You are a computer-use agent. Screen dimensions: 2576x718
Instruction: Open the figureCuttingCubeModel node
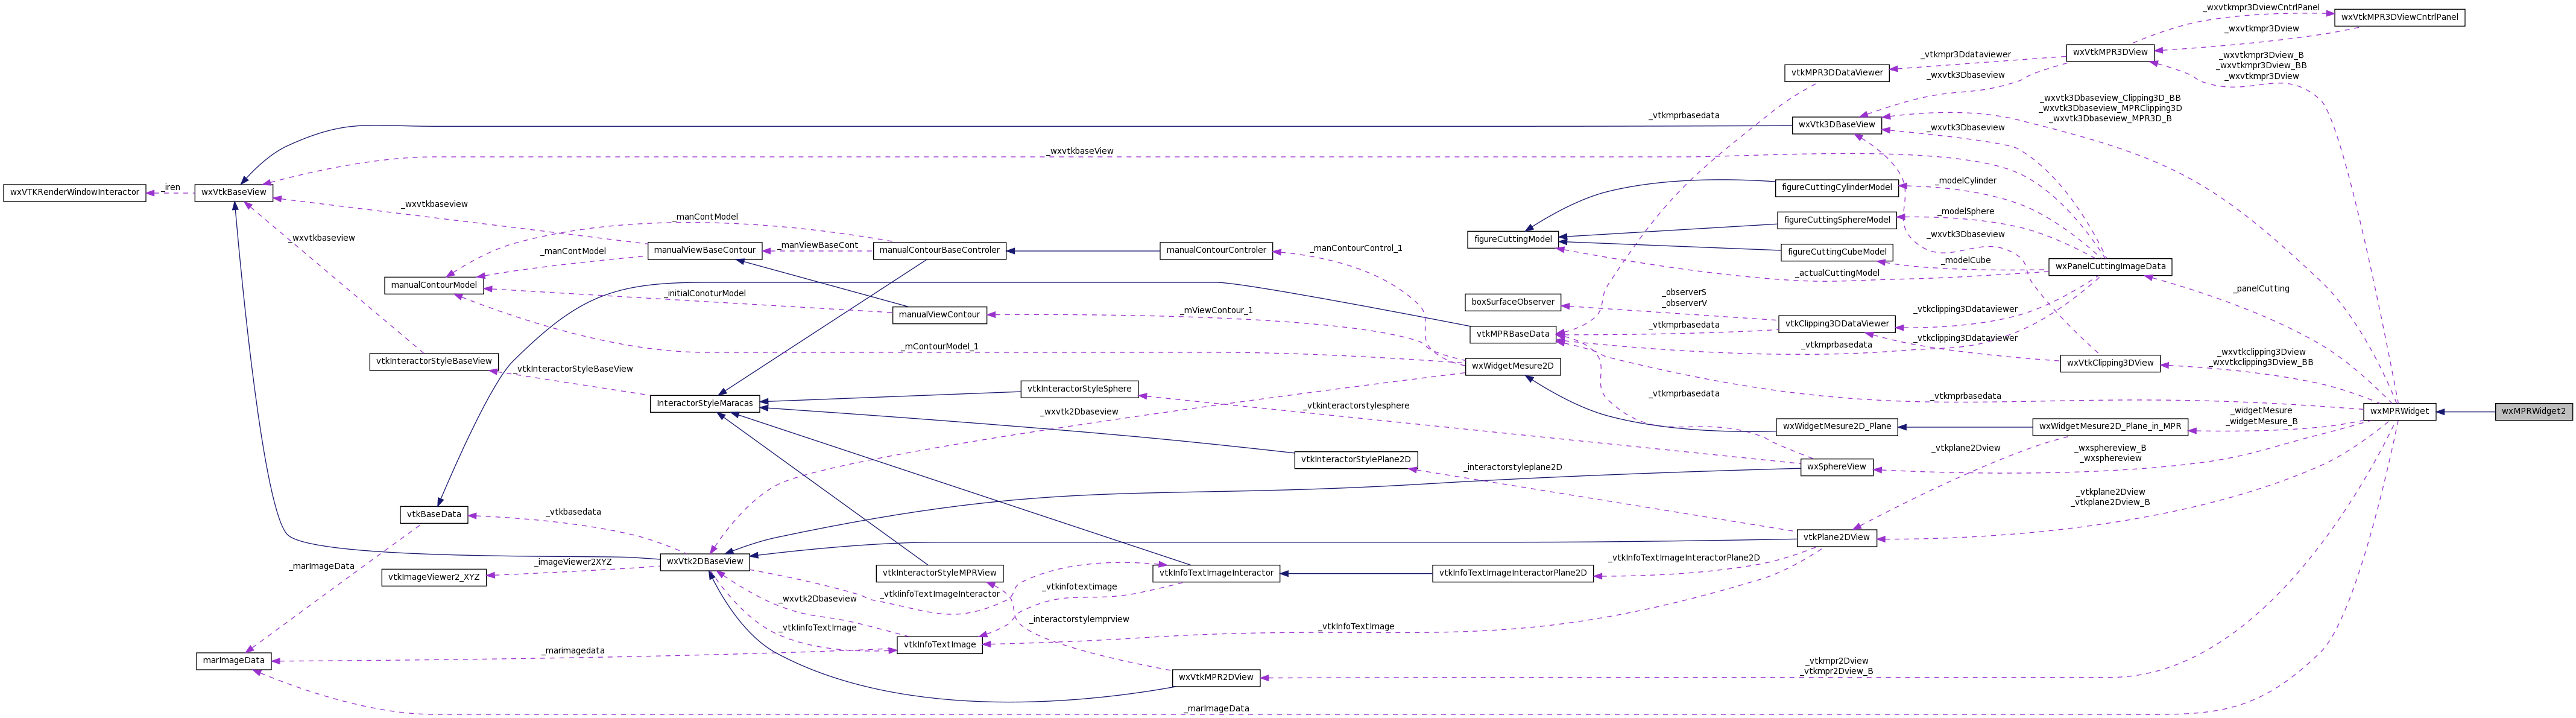1837,252
